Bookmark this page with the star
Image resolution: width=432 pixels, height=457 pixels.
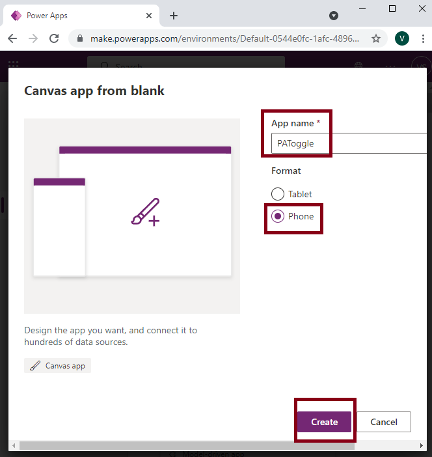pyautogui.click(x=376, y=39)
